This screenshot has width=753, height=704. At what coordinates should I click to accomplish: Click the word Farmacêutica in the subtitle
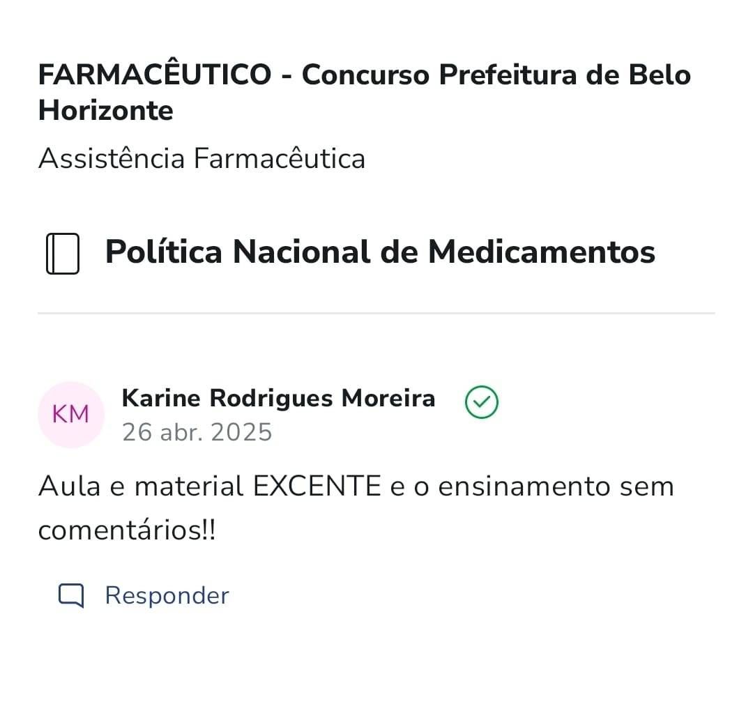point(279,158)
